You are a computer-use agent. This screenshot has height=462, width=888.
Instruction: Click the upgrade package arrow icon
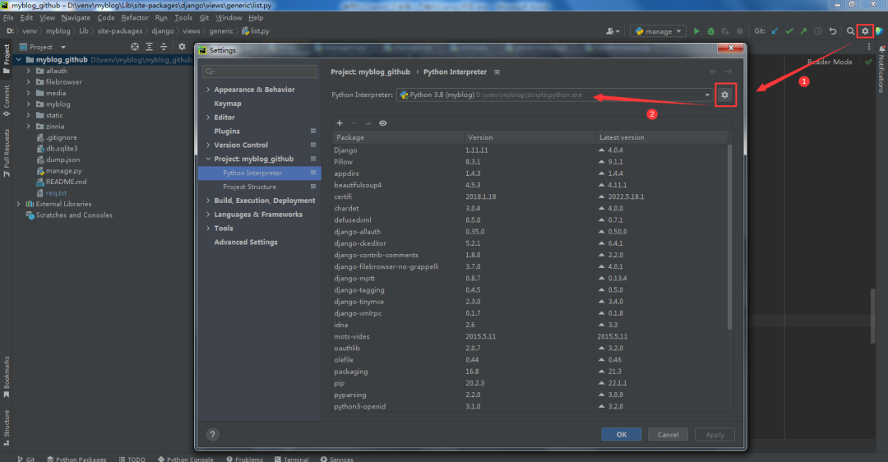[x=368, y=122]
